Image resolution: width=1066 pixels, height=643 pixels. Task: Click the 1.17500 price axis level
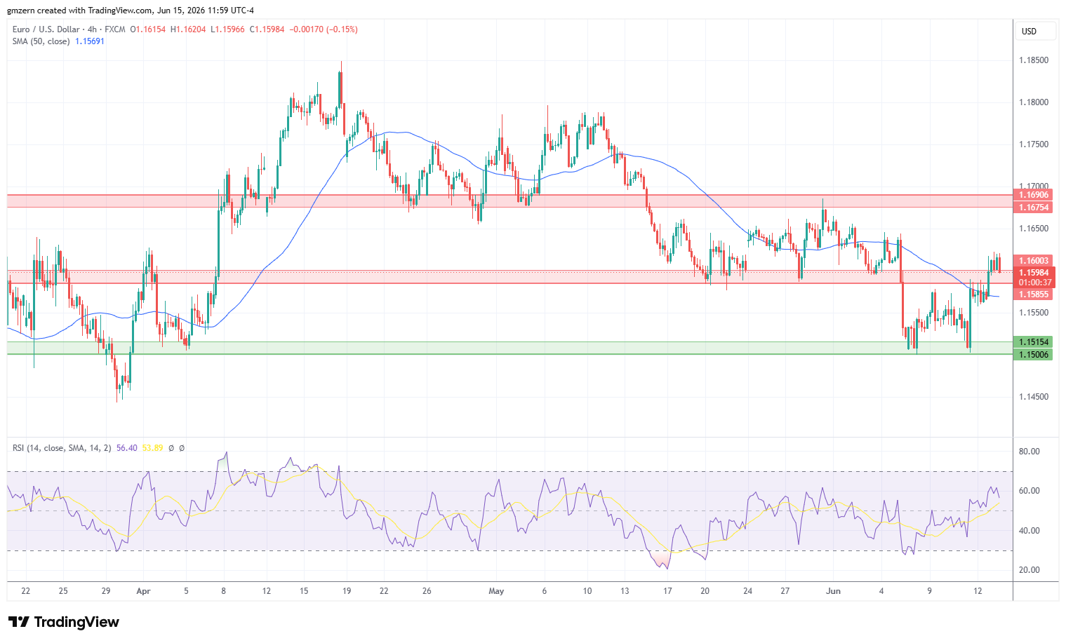coord(1034,144)
